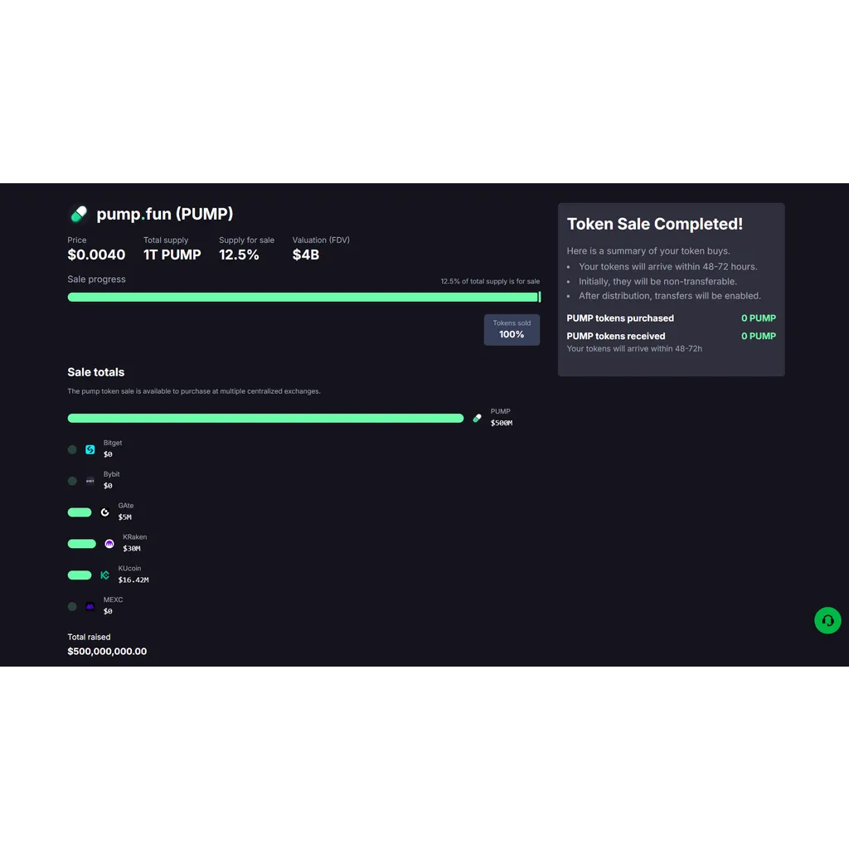849x849 pixels.
Task: Click the Total raised $500,000,000.00 amount
Action: click(x=107, y=652)
